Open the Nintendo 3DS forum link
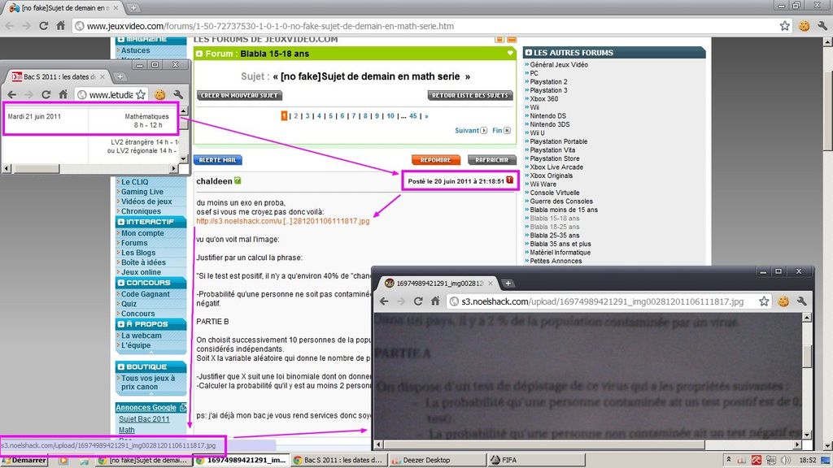Screen dimensions: 833x468 tap(549, 124)
